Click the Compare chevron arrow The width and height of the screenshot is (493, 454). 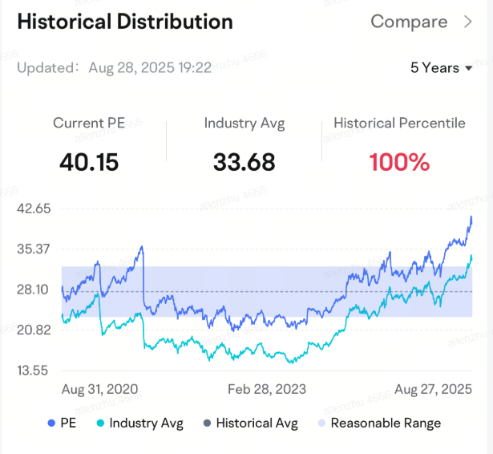[468, 22]
